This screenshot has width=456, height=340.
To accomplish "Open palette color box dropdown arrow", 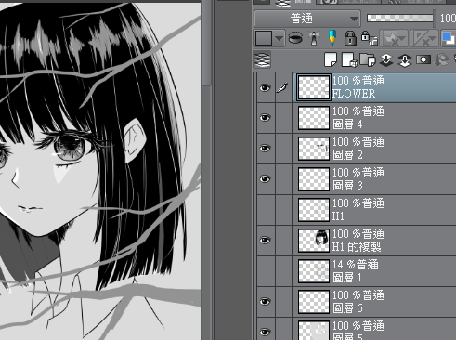I will (279, 38).
